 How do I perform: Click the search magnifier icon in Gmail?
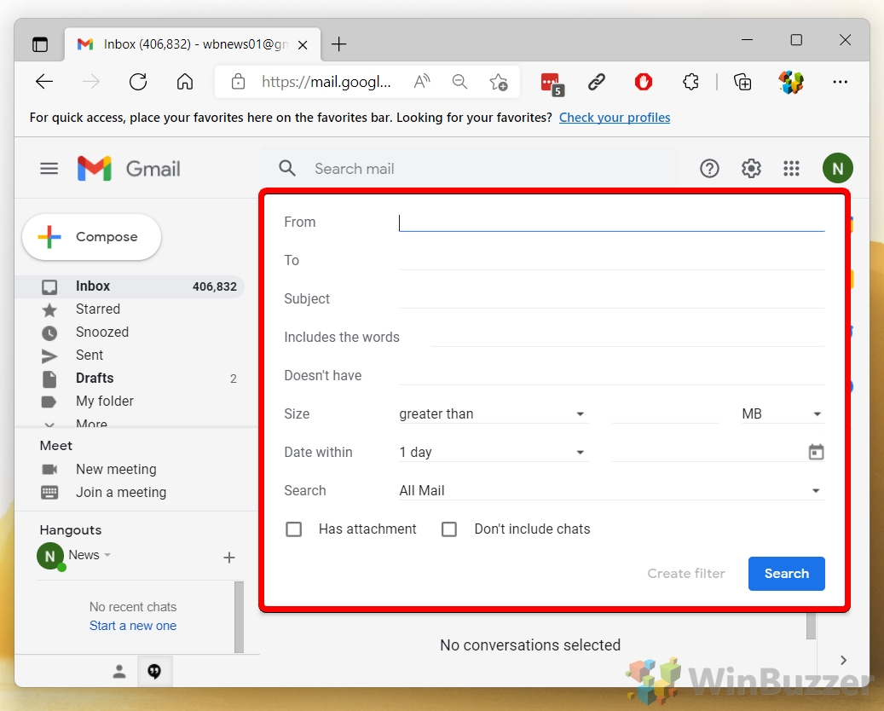point(287,168)
